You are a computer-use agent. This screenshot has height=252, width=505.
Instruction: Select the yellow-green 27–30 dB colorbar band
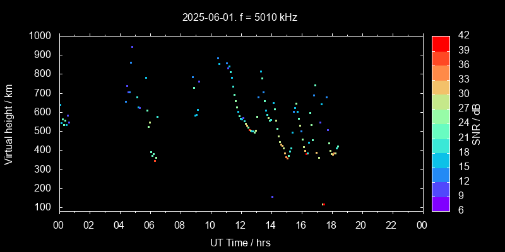[441, 101]
